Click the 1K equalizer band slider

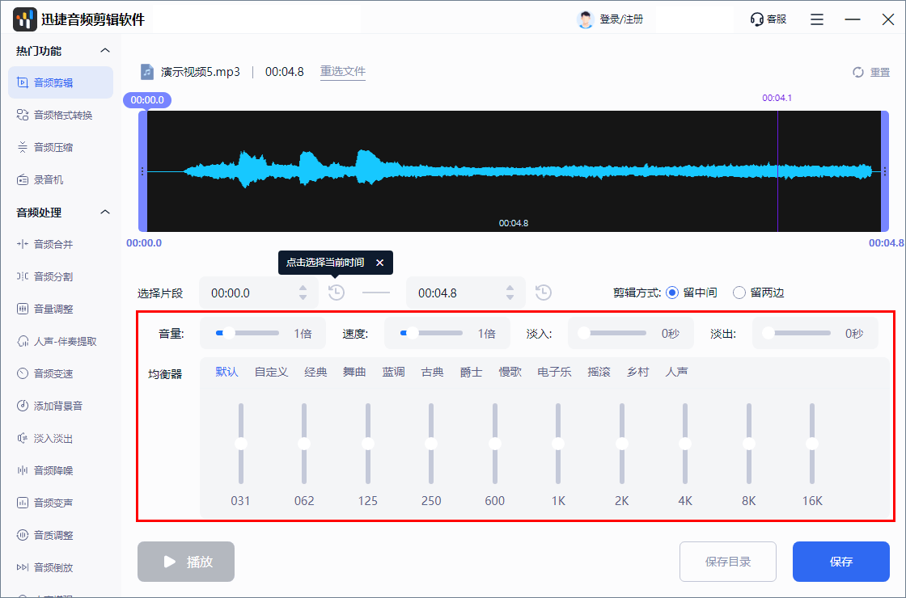tap(558, 444)
